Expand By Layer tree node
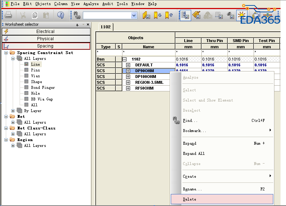Viewport: 286px width, 206px height. tap(13, 111)
